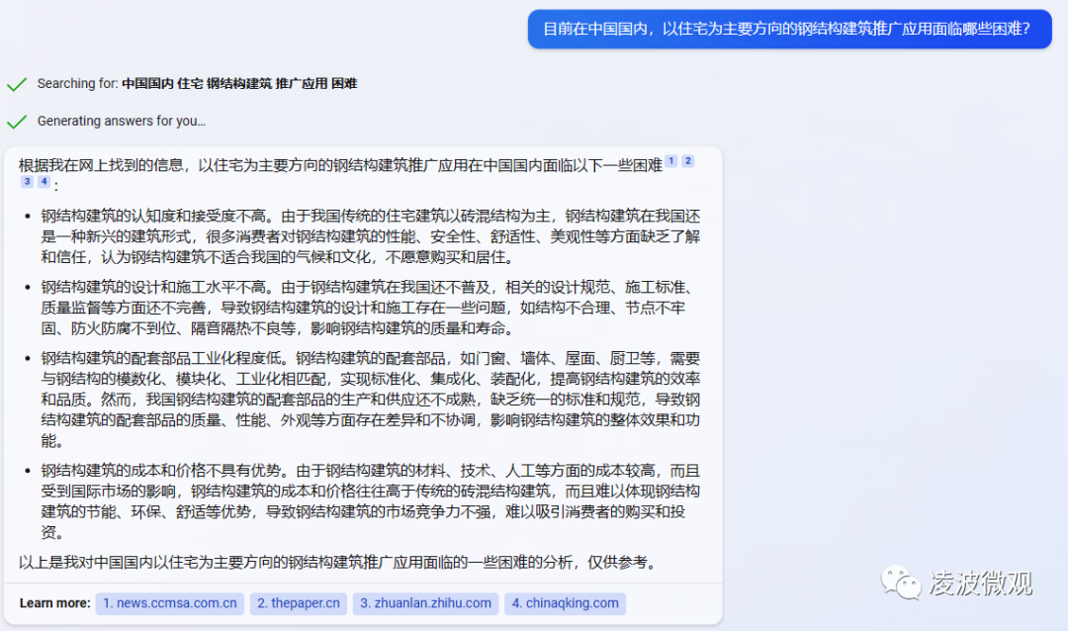Open the news.ccmsa.com.cn source link
This screenshot has width=1068, height=631.
(x=169, y=603)
